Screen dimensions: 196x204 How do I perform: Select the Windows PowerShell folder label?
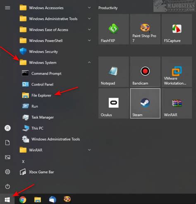[x=46, y=41]
